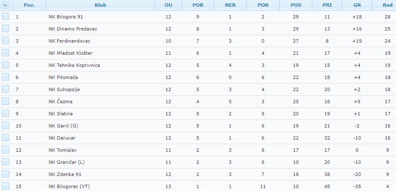
Task: Sort by the POR column header
Action: (263, 5)
